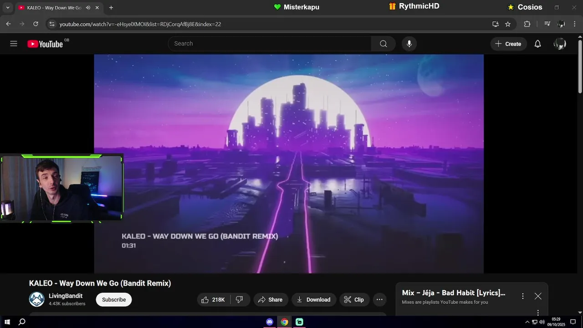
Task: Bookmark this page with the star
Action: [x=508, y=24]
